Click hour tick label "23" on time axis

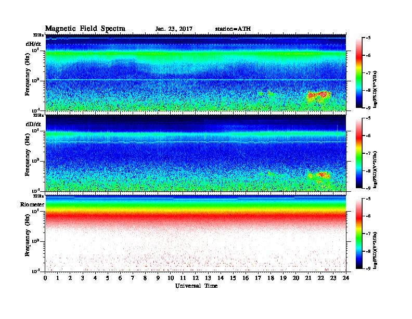tap(333, 278)
